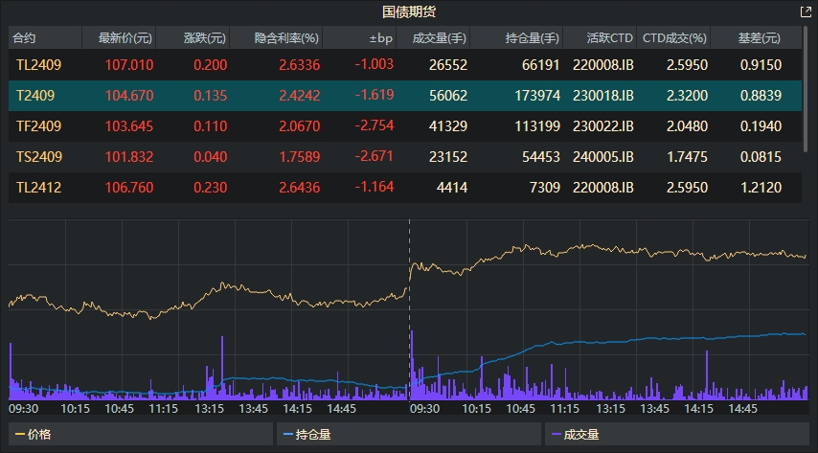Open the panel in a pop-out window

coord(805,12)
